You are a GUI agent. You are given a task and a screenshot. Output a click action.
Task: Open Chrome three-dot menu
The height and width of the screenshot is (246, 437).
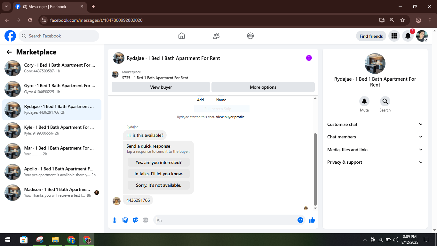(430, 20)
